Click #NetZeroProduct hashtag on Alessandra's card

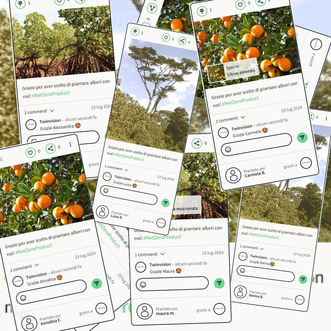point(51,94)
